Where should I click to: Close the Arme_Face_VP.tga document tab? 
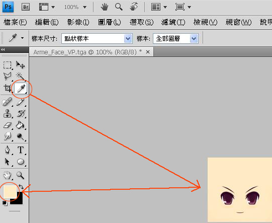(148, 52)
